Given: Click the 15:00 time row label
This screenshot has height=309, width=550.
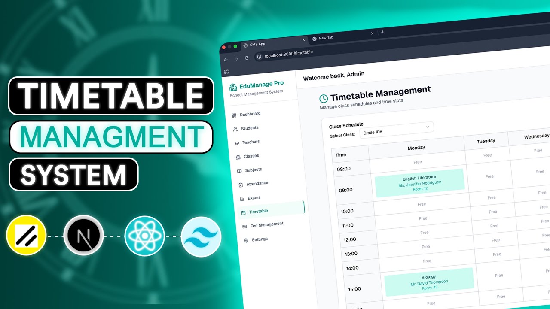Looking at the screenshot, I should [x=354, y=289].
